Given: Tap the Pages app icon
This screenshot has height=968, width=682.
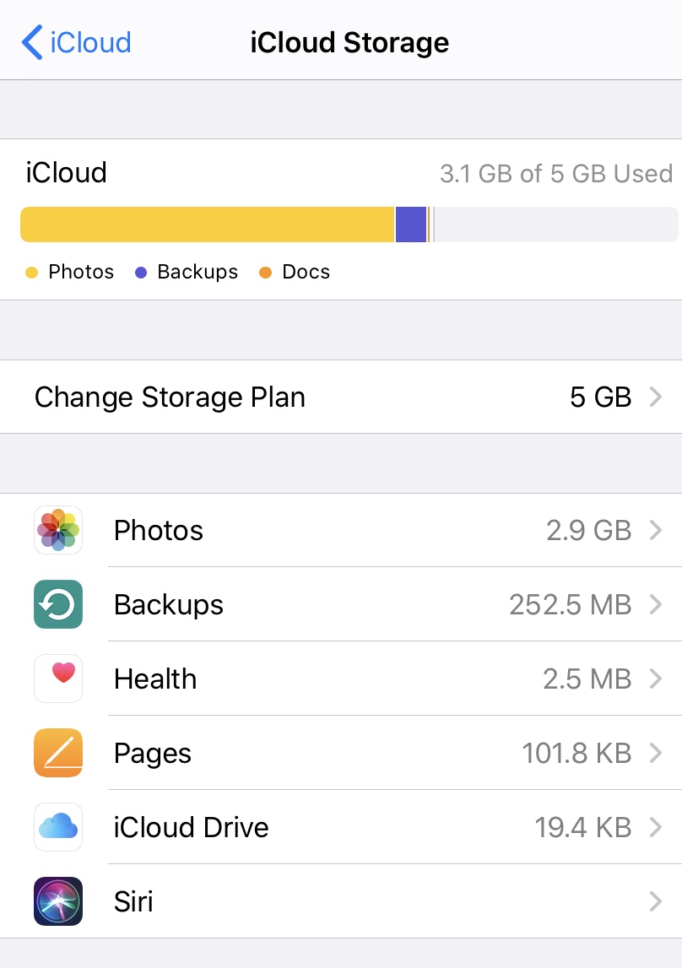Looking at the screenshot, I should pyautogui.click(x=58, y=753).
